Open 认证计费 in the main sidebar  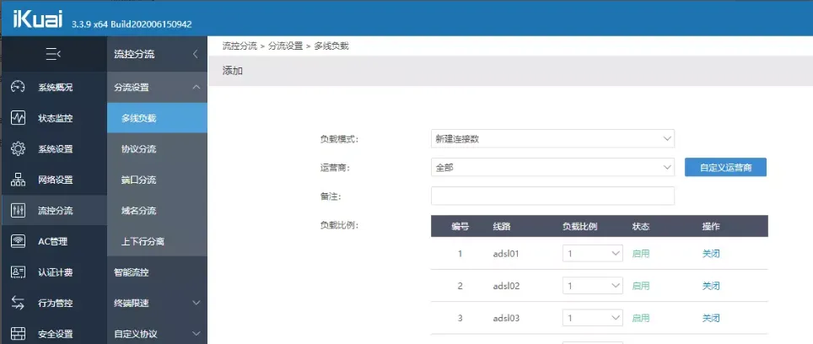[x=54, y=272]
